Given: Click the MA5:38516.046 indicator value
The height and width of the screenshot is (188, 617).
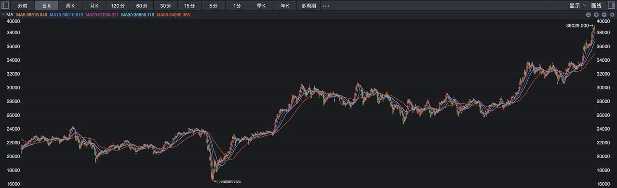Looking at the screenshot, I should [x=32, y=15].
